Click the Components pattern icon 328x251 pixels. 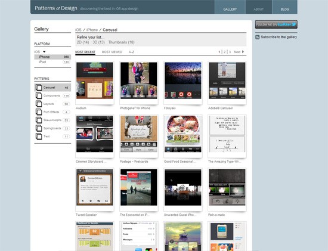pos(39,95)
